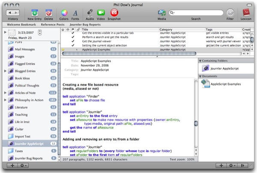Expand the Philosophy in Action folder
This screenshot has width=257, height=173.
pyautogui.click(x=5, y=100)
